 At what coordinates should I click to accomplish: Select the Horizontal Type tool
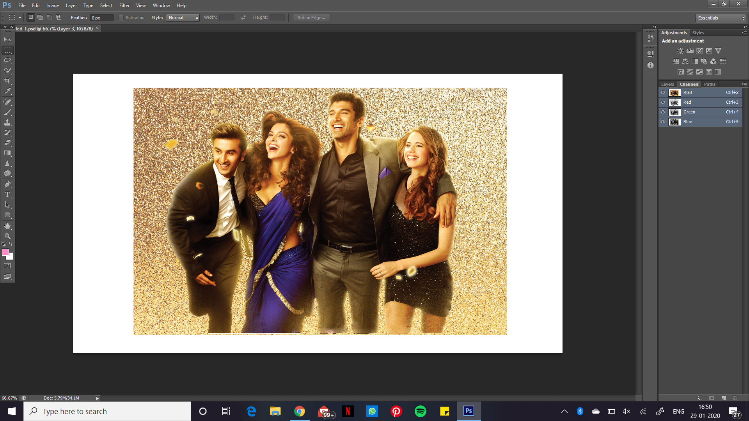coord(7,195)
